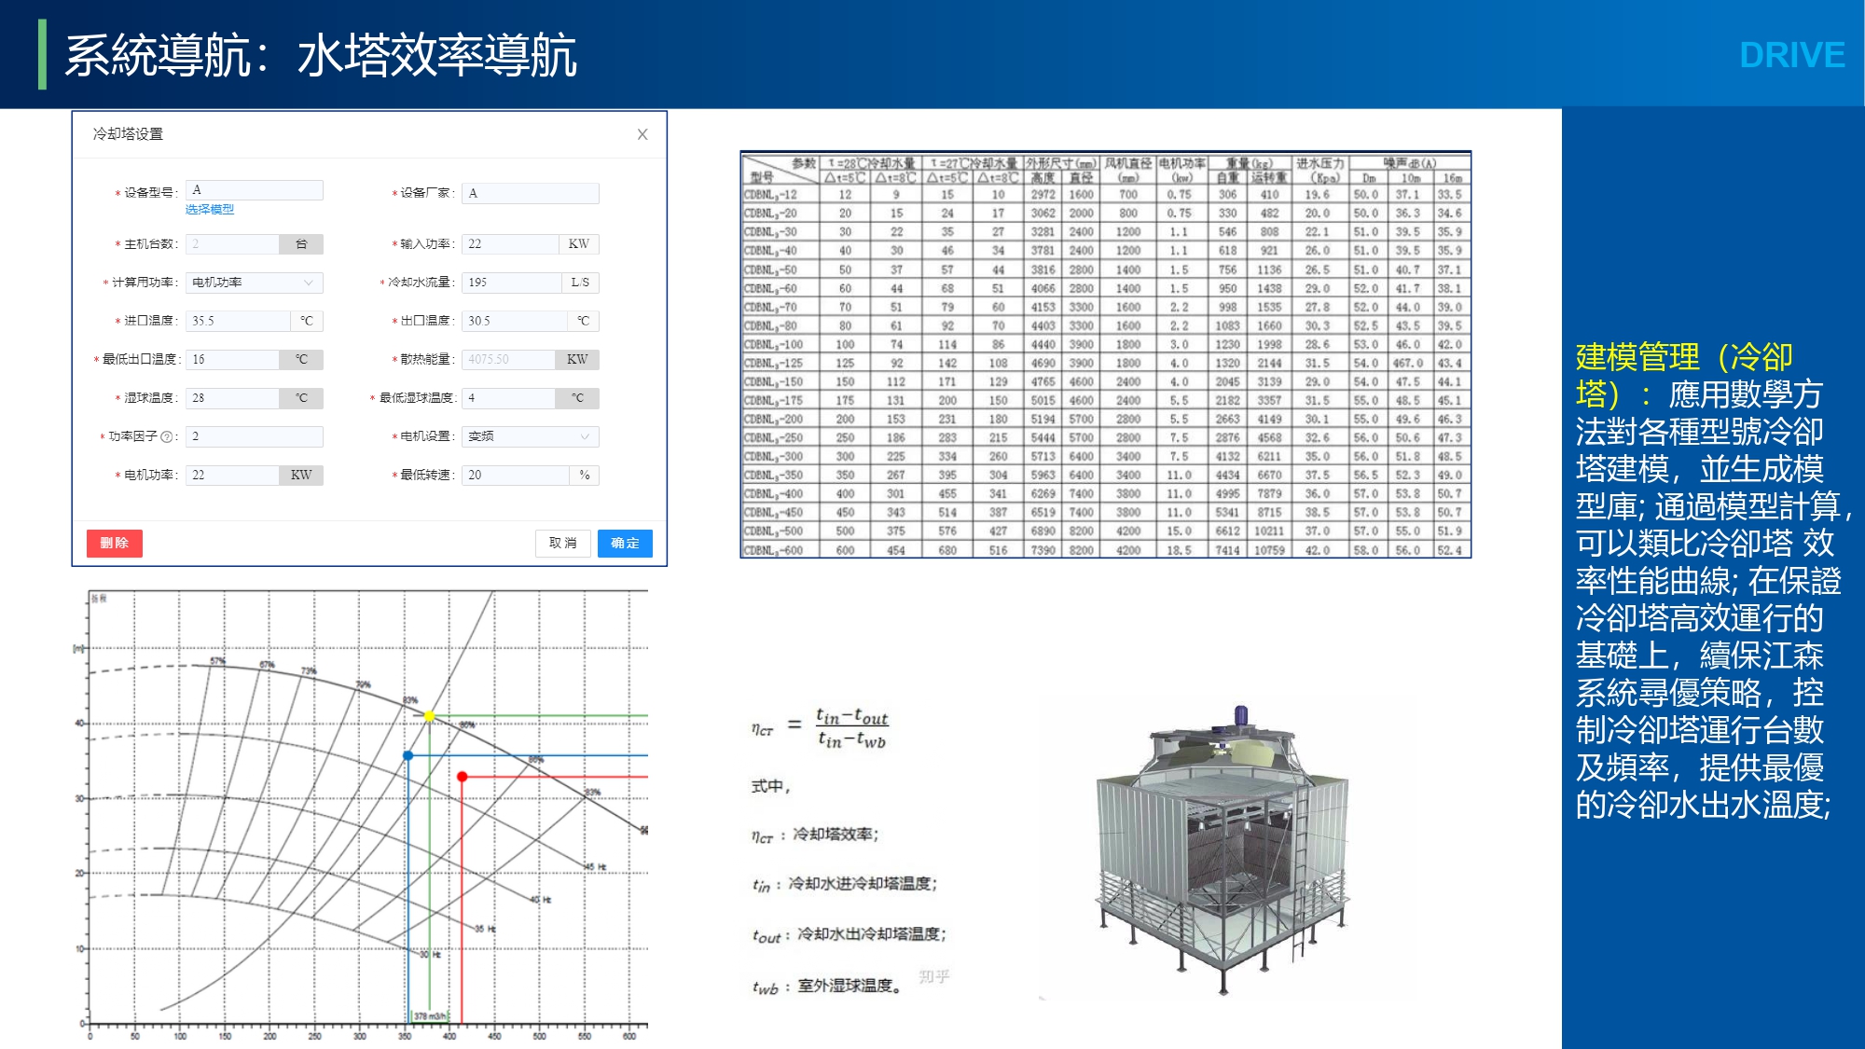Click the 冷却水流量 input showing 195
1865x1049 pixels.
click(511, 283)
